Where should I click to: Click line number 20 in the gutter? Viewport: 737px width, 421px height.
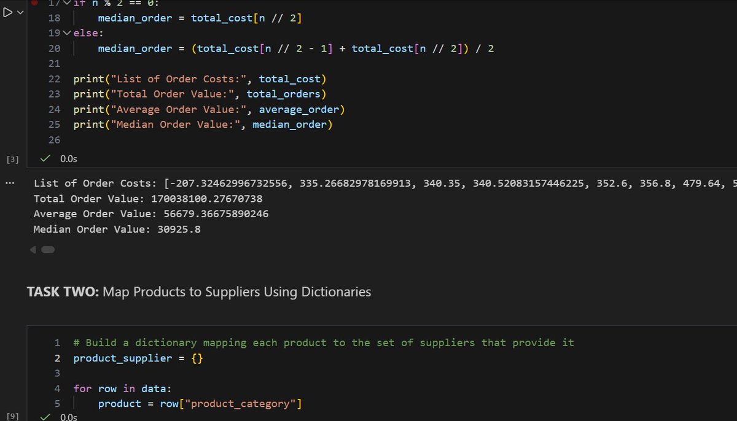(x=54, y=48)
